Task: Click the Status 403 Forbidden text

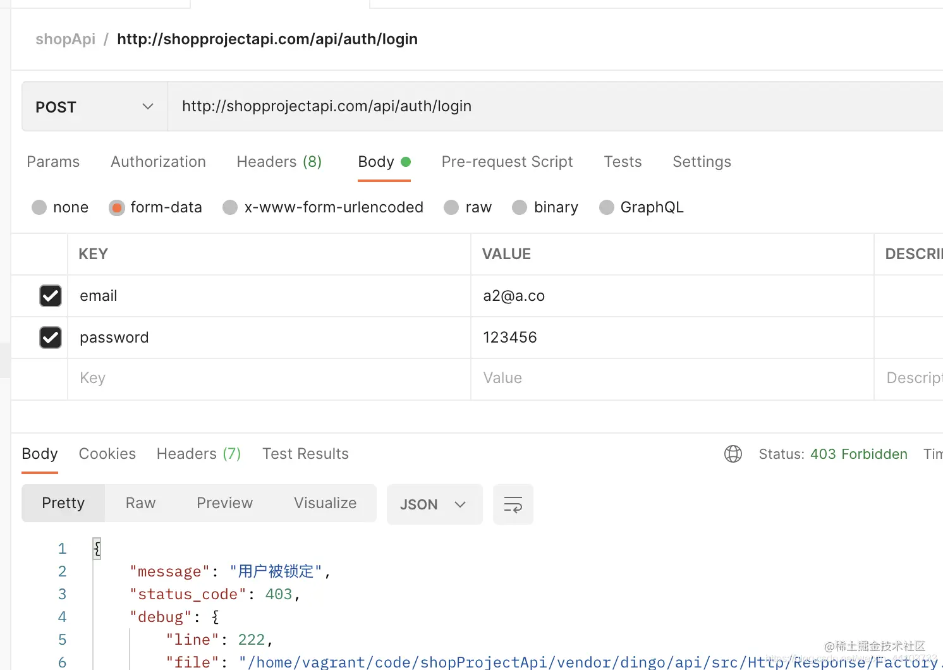Action: [x=833, y=454]
